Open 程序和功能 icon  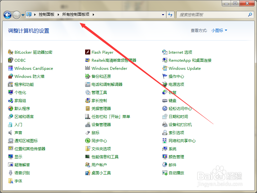point(11,84)
